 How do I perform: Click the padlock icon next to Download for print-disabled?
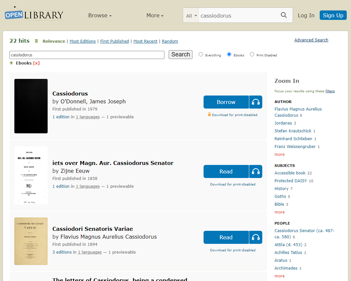(209, 115)
